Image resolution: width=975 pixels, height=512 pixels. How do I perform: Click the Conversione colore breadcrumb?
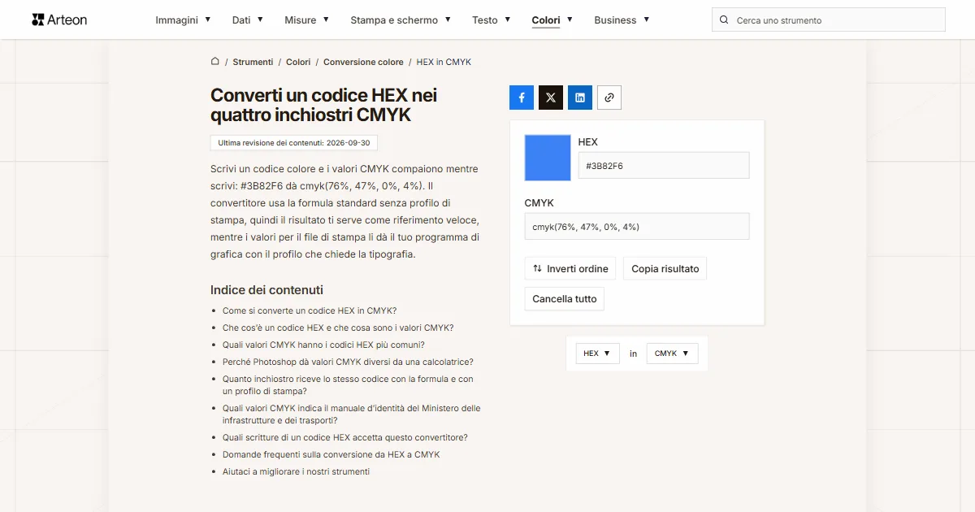point(363,62)
